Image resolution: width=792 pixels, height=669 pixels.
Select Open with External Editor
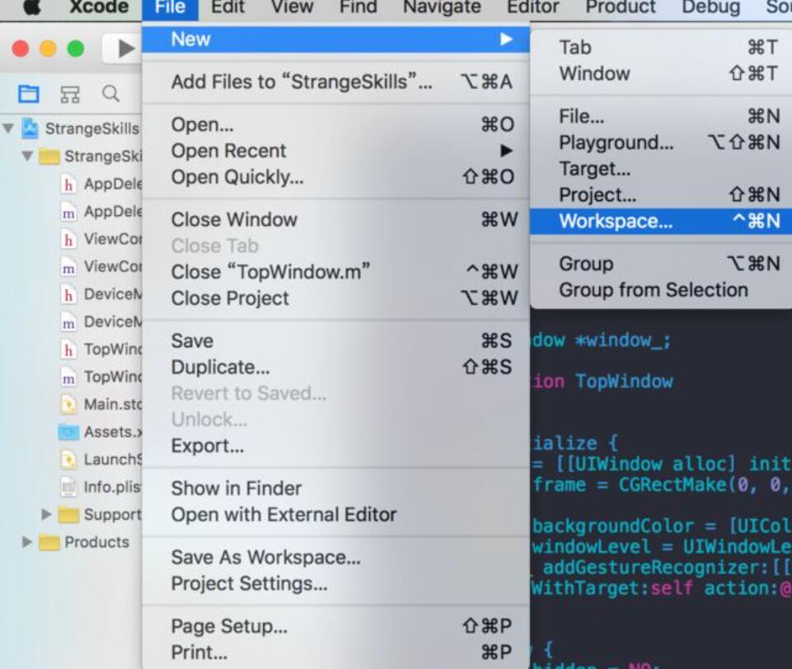coord(336,514)
